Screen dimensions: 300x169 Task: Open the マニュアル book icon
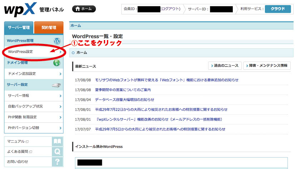click(x=57, y=141)
